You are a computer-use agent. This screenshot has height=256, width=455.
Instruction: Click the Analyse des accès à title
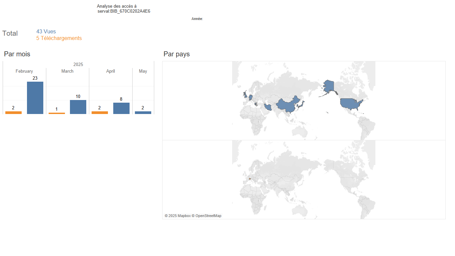117,6
